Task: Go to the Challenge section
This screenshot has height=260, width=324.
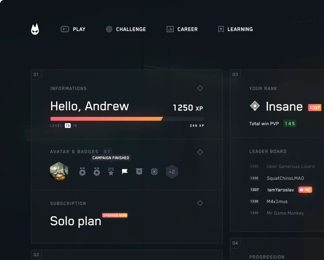Action: tap(126, 29)
